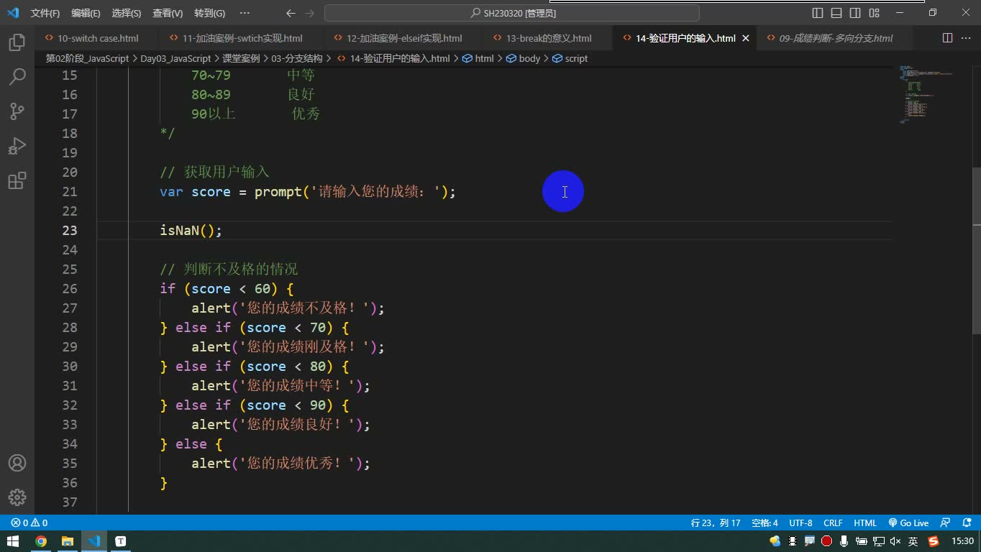The height and width of the screenshot is (552, 981).
Task: Open the 文件(F) menu
Action: (45, 13)
